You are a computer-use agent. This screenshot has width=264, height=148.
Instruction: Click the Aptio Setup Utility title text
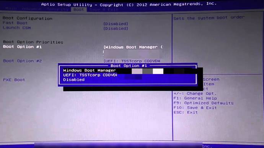[129, 4]
